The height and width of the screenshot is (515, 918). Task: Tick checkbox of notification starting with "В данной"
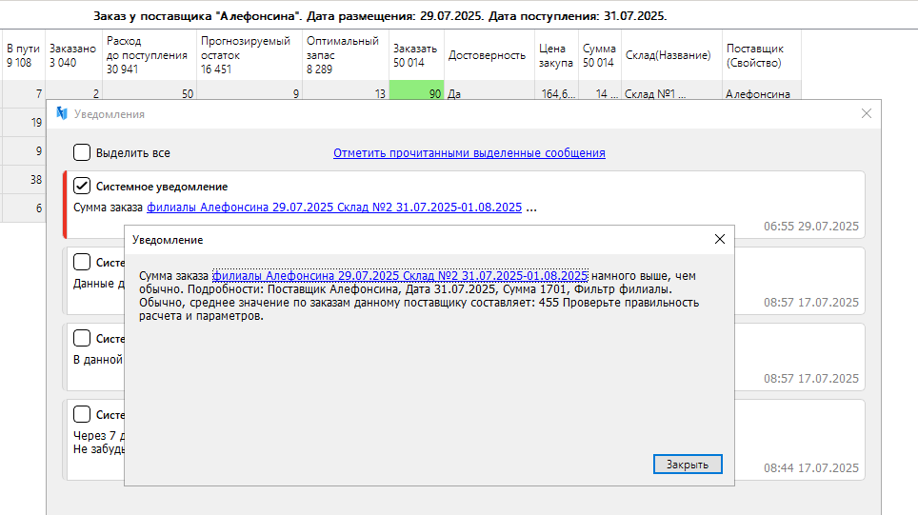coord(83,338)
